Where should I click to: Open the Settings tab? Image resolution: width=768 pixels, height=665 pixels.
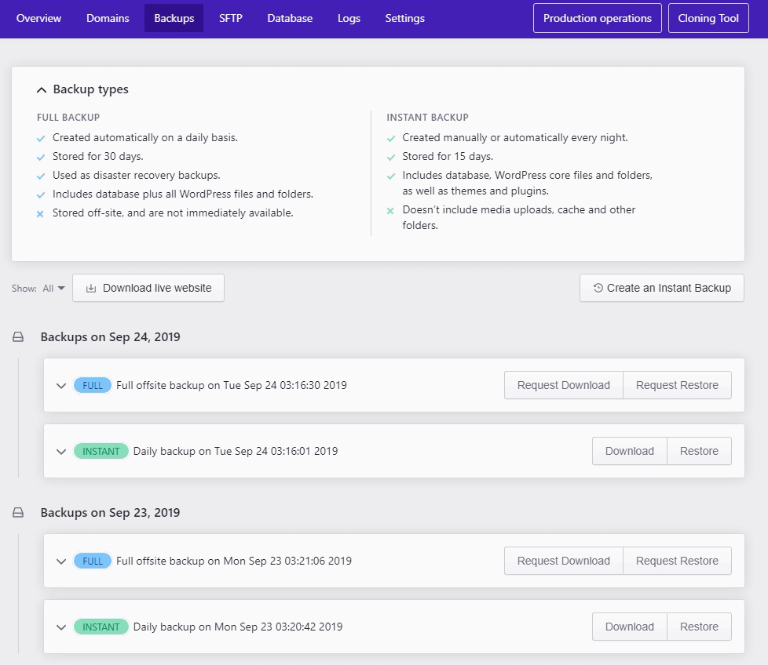point(404,18)
